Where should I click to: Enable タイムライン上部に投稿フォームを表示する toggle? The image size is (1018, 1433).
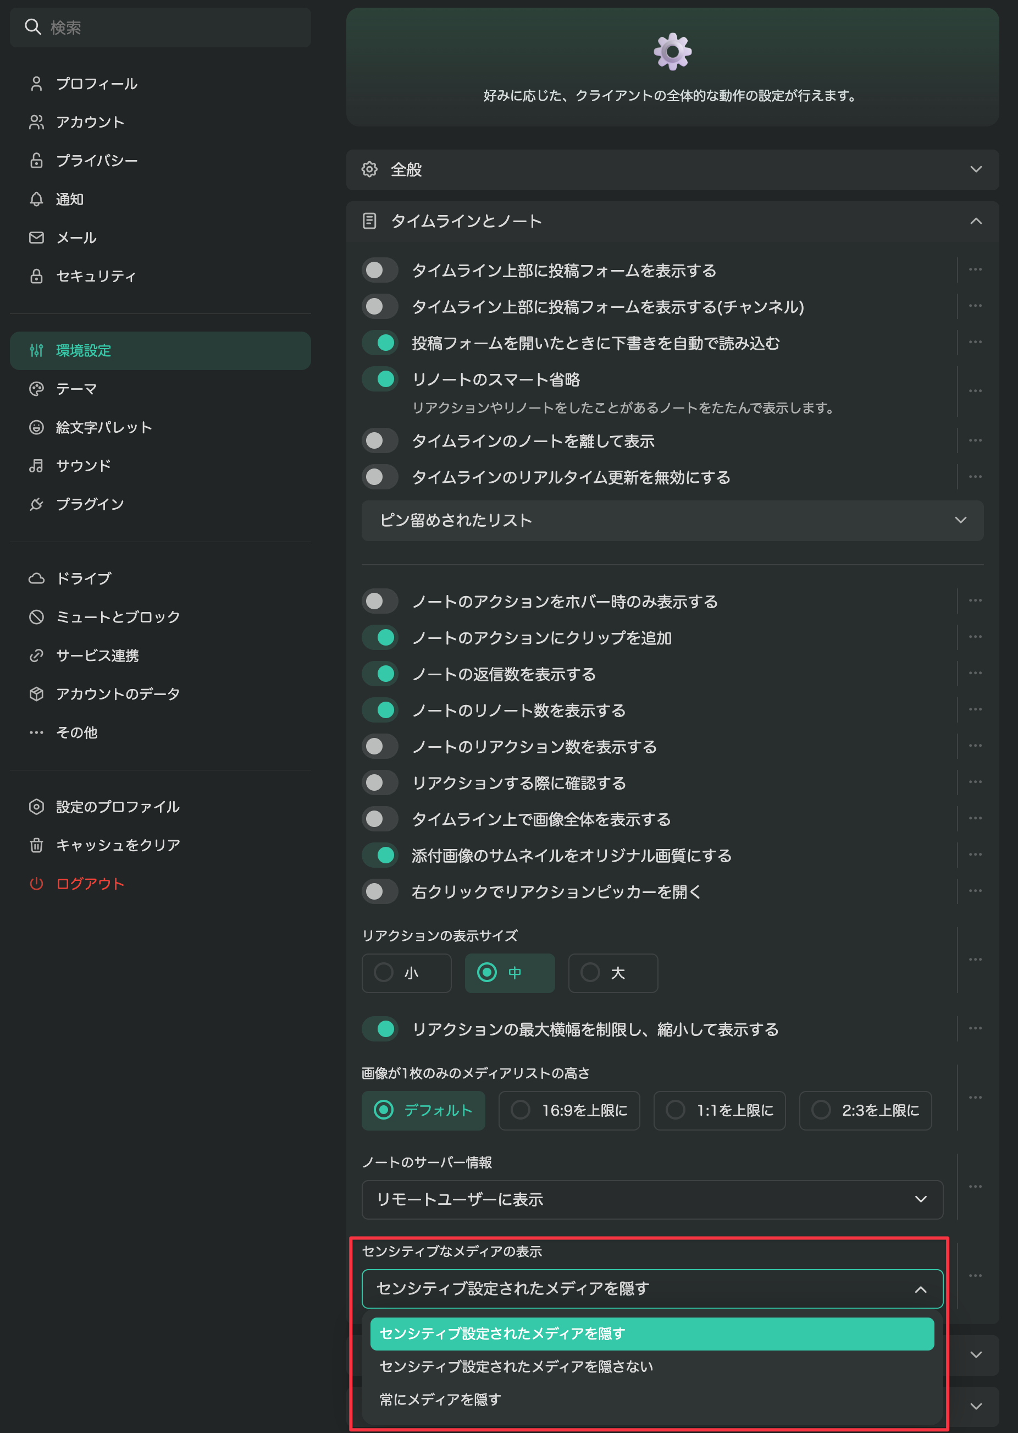[380, 271]
